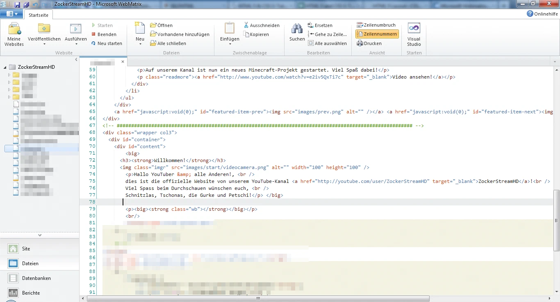Image resolution: width=560 pixels, height=302 pixels.
Task: Launch Visual Studio
Action: tap(414, 34)
